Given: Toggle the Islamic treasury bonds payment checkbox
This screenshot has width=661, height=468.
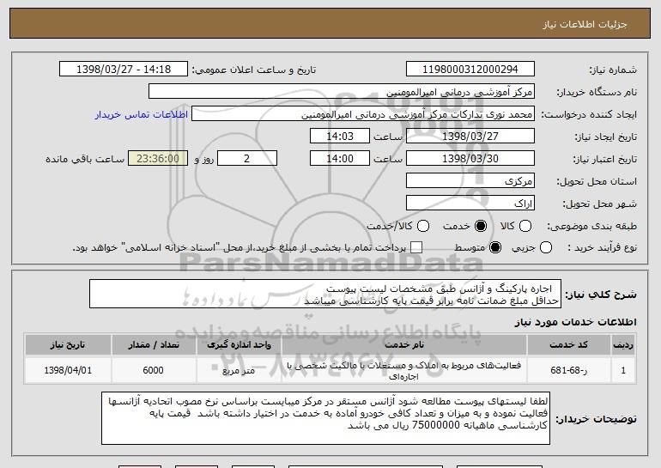Looking at the screenshot, I should [x=416, y=247].
